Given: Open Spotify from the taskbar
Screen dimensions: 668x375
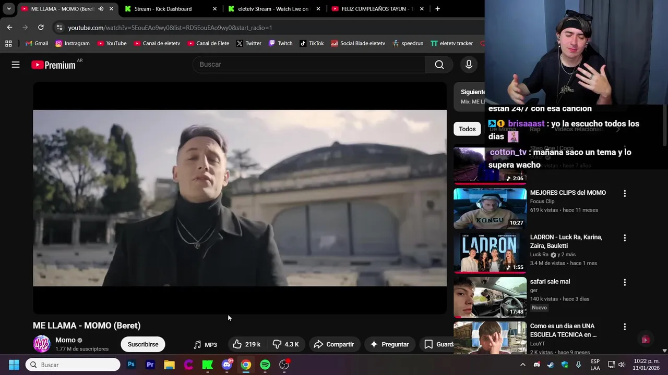Looking at the screenshot, I should [x=265, y=365].
